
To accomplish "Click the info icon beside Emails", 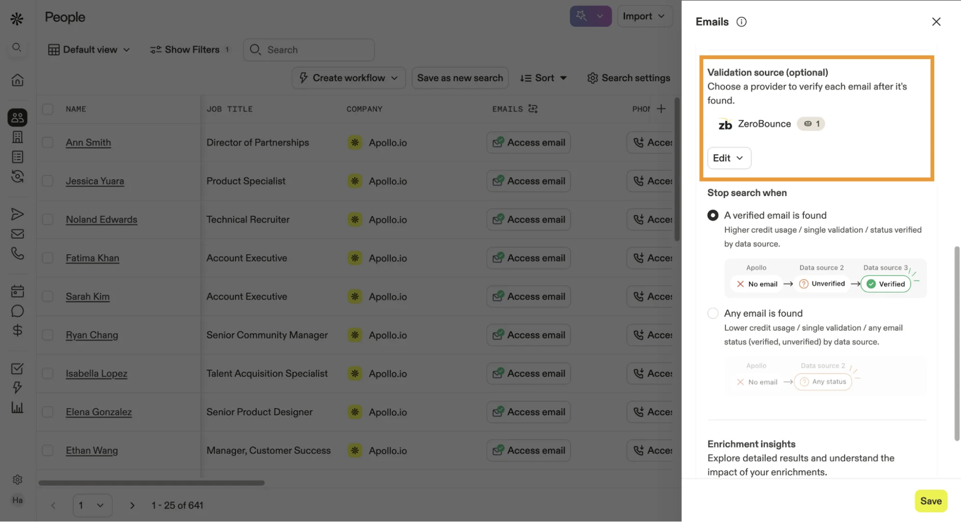I will (x=741, y=22).
